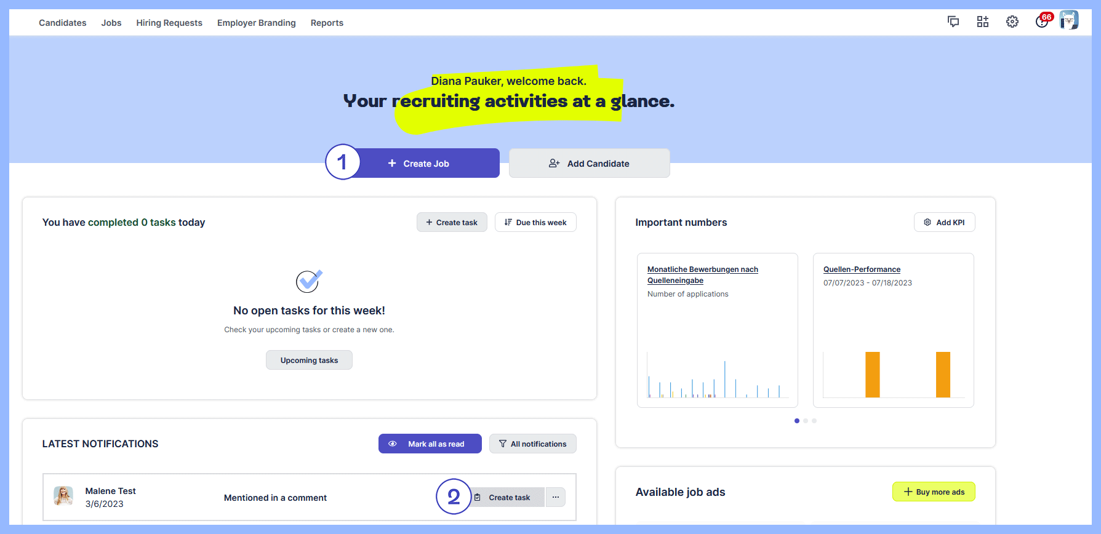Open the Quellen-Performance KPI link

click(x=862, y=269)
